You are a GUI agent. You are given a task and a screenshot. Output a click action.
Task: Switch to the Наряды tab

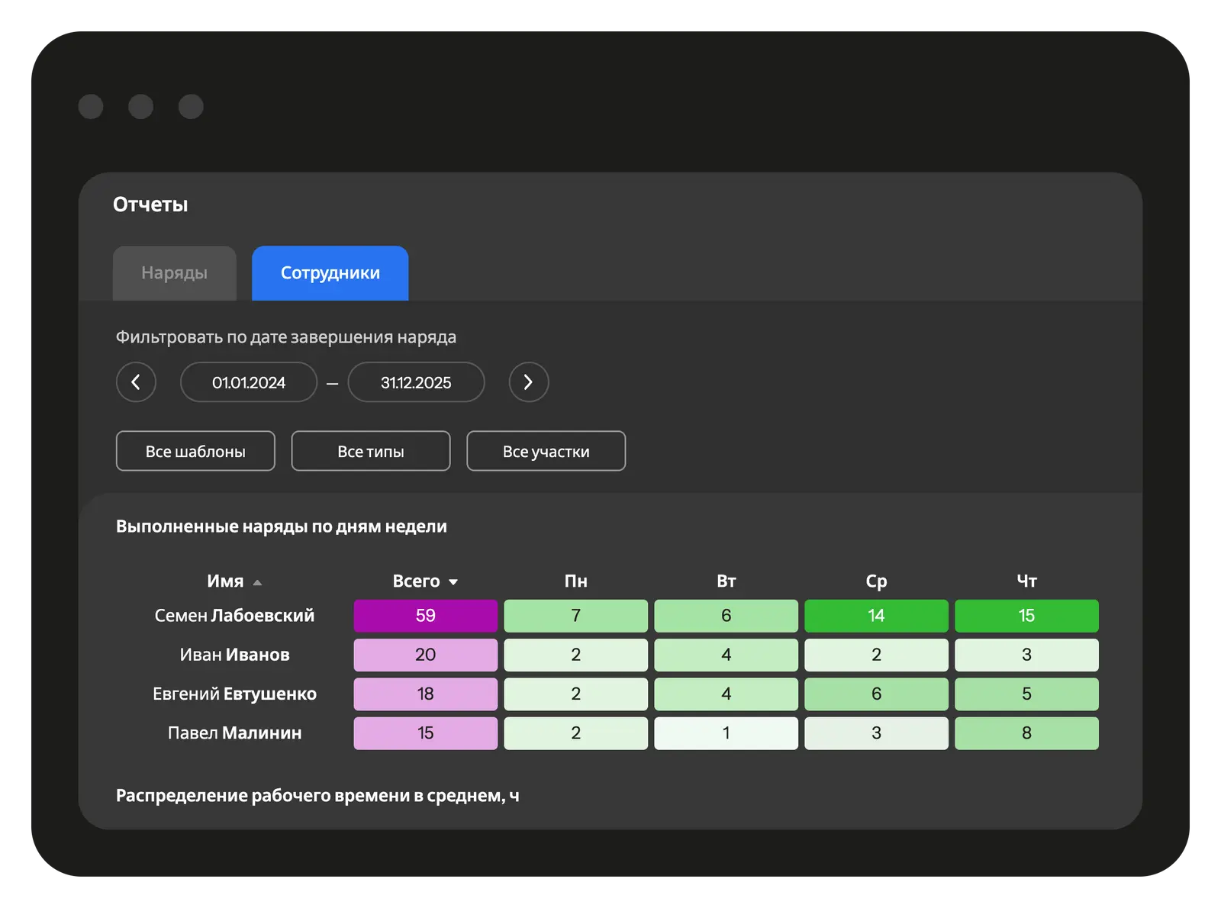coord(174,273)
